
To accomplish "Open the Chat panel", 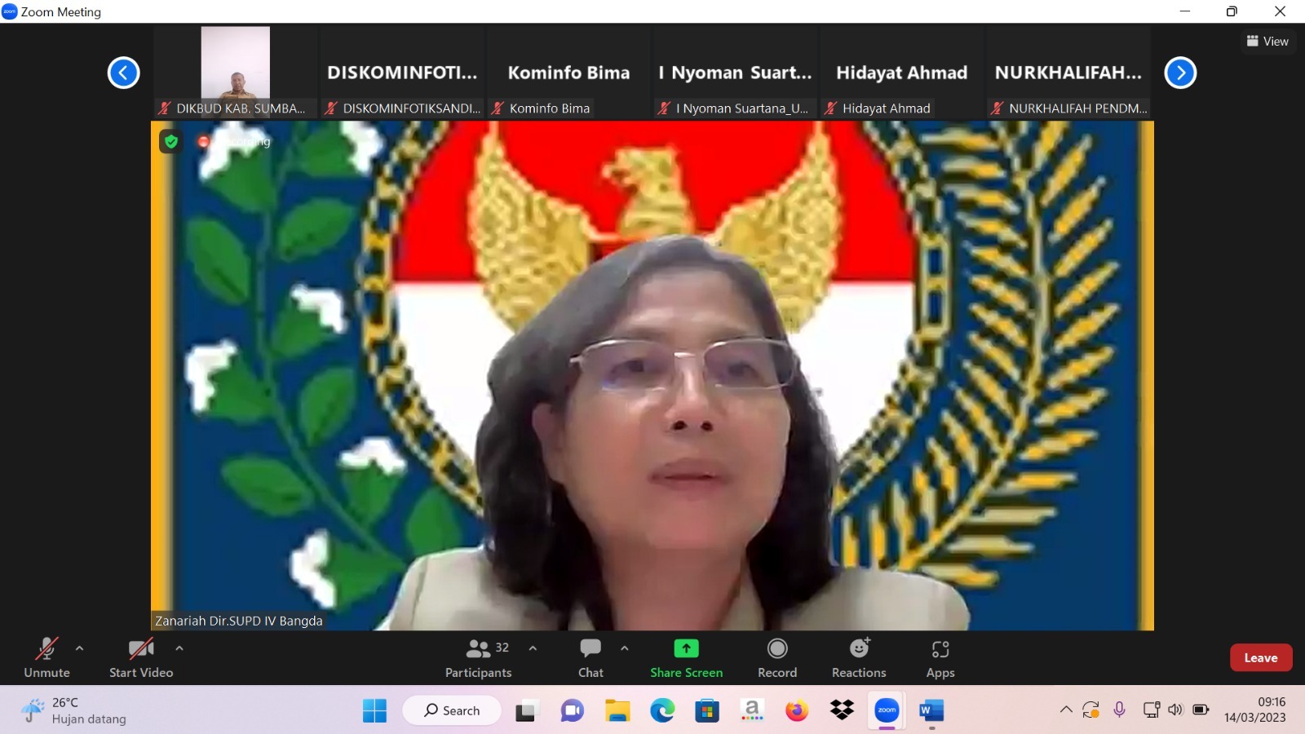I will click(591, 657).
